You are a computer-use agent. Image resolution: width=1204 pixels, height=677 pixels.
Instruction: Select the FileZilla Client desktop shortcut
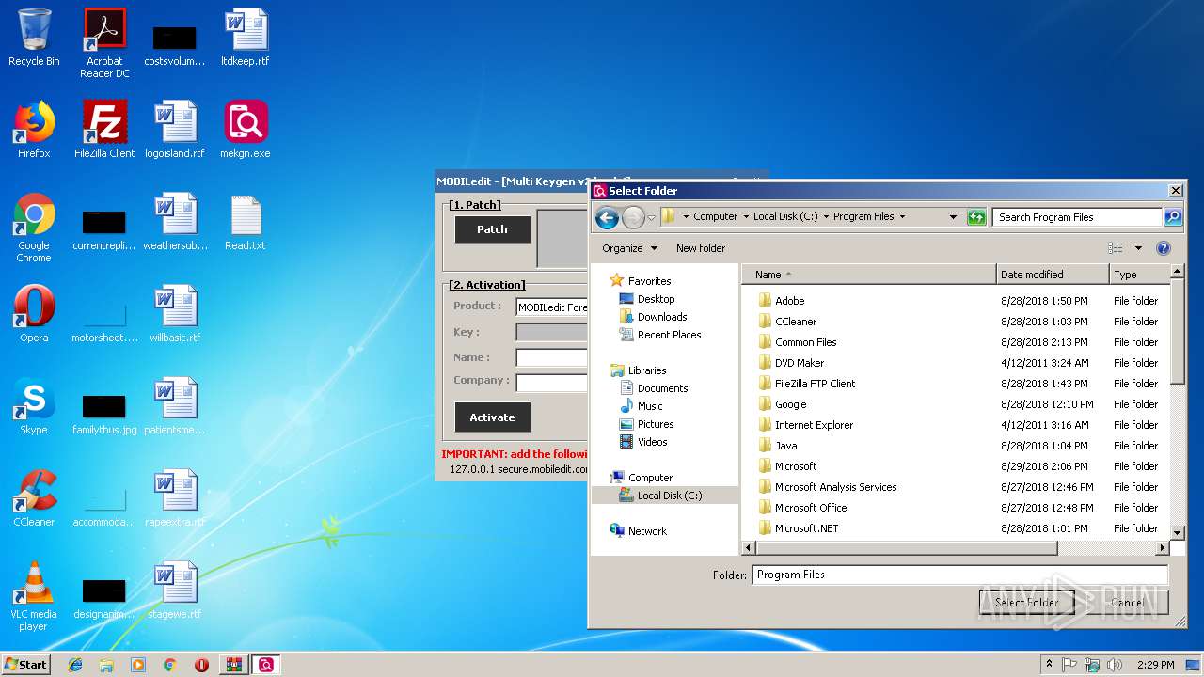tap(104, 130)
